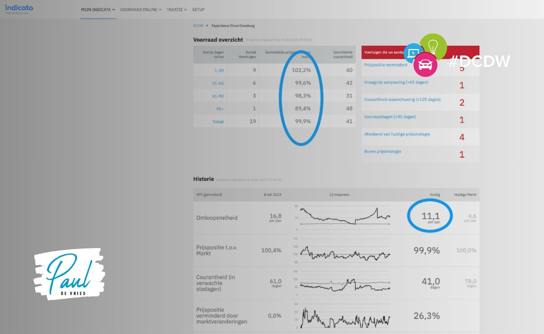544x334 pixels.
Task: Click Afwijkend van huidige prijsstrategie link
Action: pos(397,134)
